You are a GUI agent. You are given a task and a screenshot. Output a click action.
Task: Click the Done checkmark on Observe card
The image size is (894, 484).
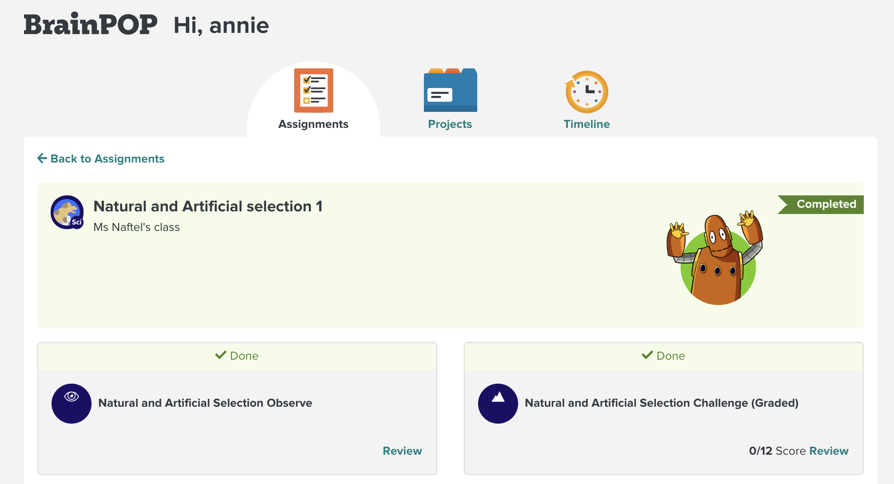pos(221,355)
